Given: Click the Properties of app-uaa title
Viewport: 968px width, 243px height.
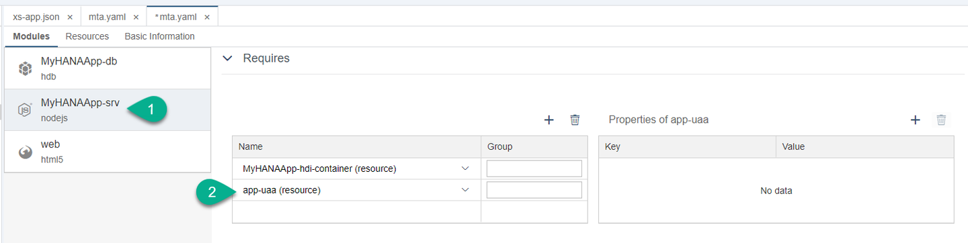Looking at the screenshot, I should point(659,119).
